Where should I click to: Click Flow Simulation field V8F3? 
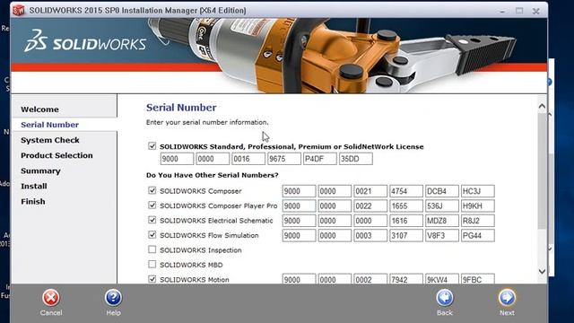point(442,235)
